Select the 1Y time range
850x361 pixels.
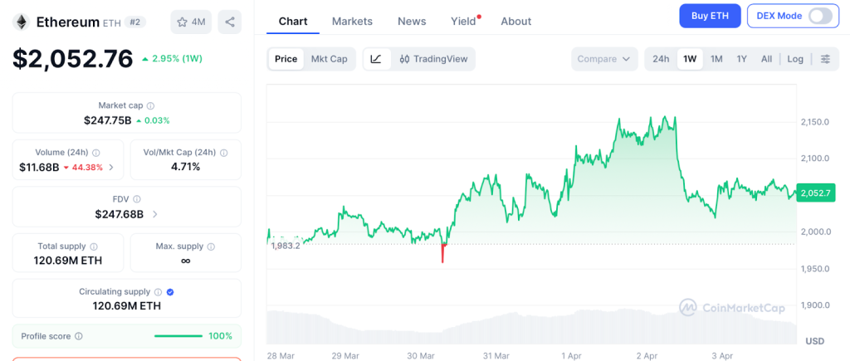(x=742, y=59)
